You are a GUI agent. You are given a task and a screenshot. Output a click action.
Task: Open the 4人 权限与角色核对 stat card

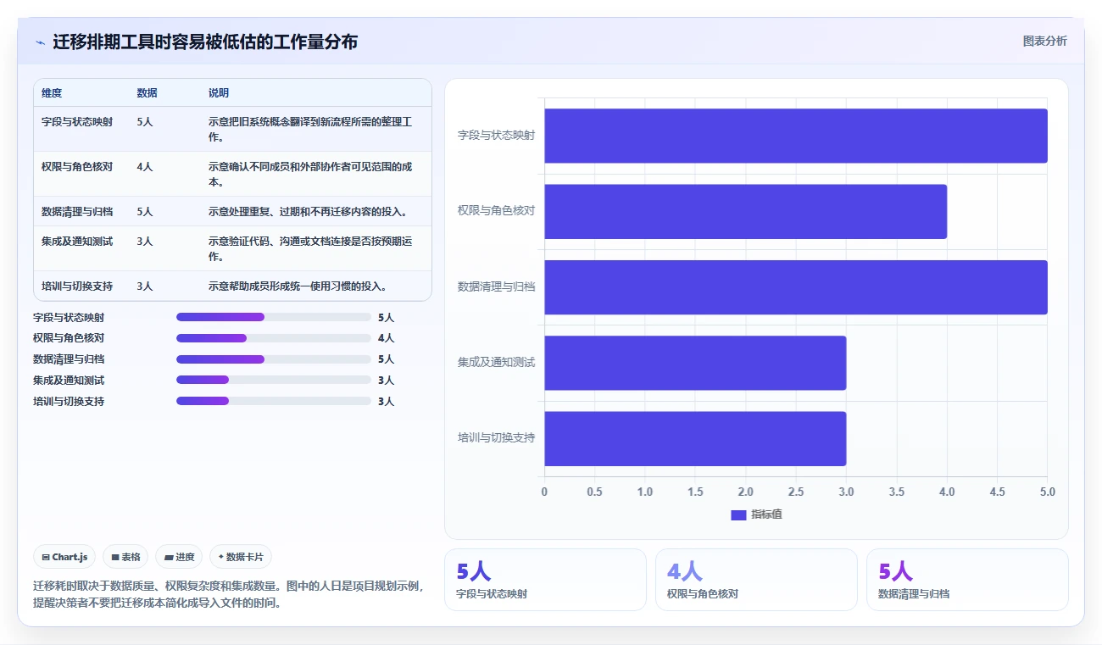tap(756, 580)
